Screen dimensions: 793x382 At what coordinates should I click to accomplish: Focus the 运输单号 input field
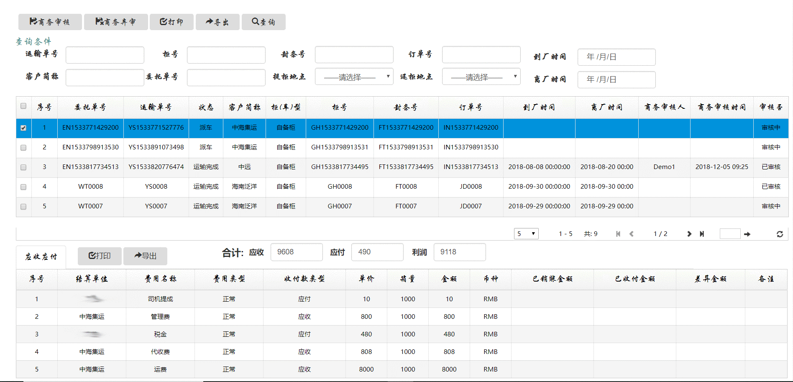(105, 55)
